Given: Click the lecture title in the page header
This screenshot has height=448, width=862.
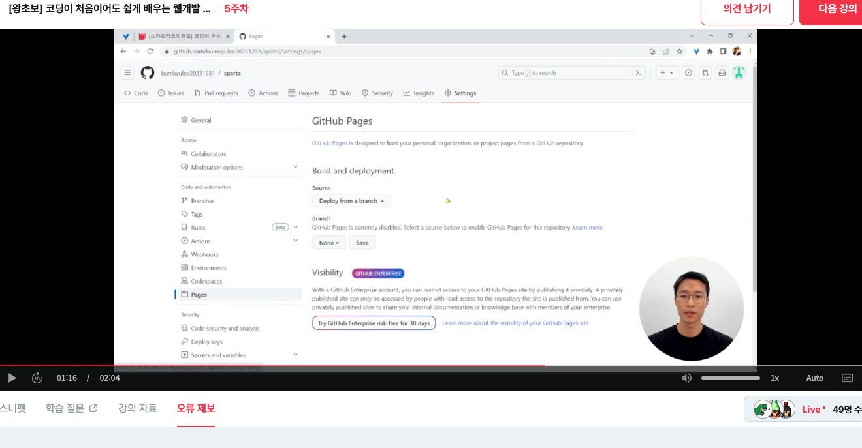Looking at the screenshot, I should [x=110, y=8].
